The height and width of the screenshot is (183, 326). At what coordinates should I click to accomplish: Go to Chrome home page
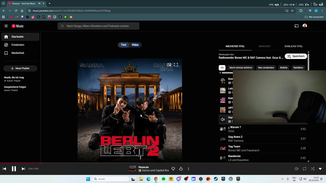(22, 11)
